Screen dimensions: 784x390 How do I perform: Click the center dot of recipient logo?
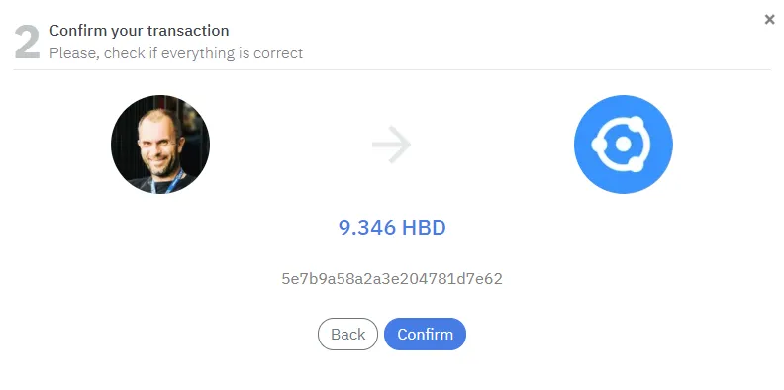click(623, 144)
